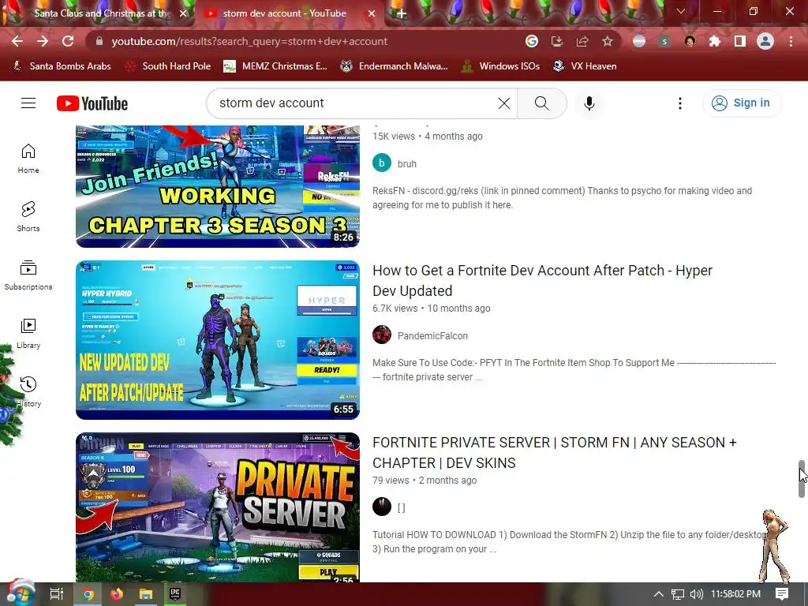
Task: Open the tab search dropdown arrow
Action: [681, 11]
